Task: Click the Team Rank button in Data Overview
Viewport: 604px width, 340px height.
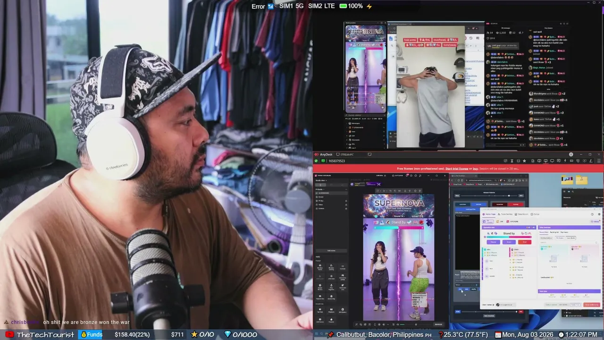Action: [571, 238]
